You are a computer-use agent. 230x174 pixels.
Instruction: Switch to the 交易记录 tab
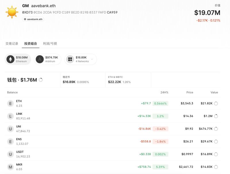[x=12, y=44]
